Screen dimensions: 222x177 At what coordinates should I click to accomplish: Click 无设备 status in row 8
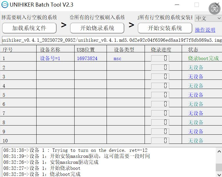click(195, 122)
